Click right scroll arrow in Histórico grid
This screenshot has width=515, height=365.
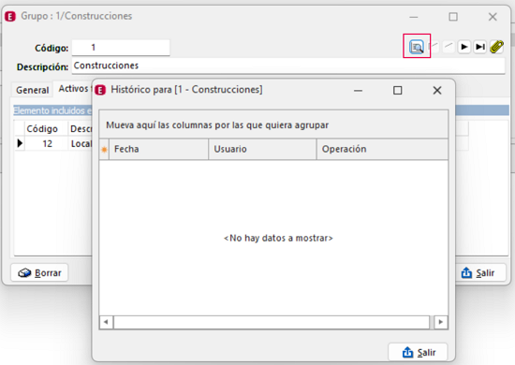click(x=441, y=322)
